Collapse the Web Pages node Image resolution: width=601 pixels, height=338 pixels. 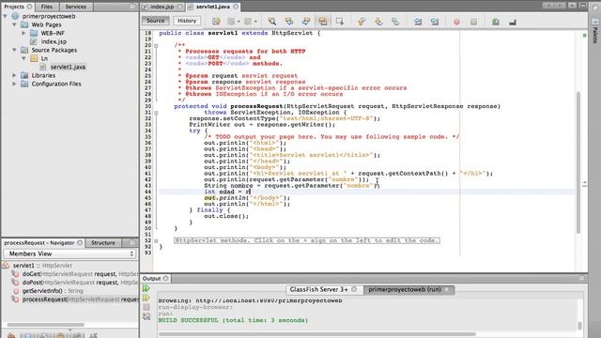point(15,24)
